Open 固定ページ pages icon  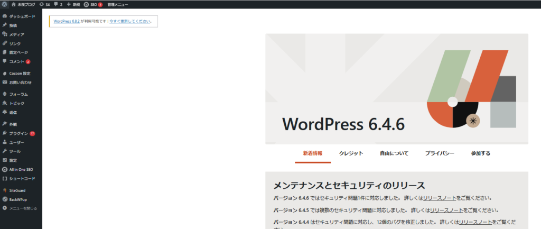click(x=4, y=52)
